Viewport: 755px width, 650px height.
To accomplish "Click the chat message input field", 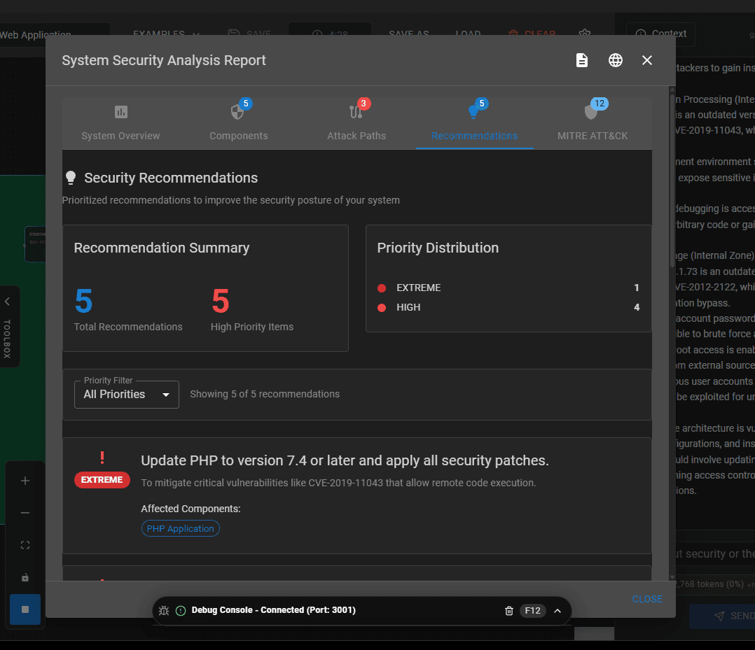I will [715, 553].
